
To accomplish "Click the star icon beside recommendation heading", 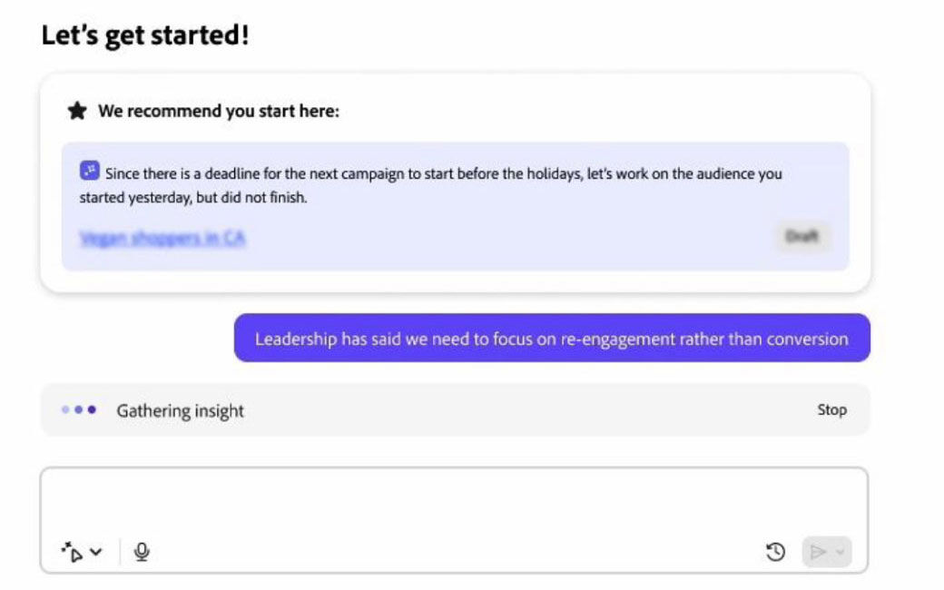I will tap(78, 111).
